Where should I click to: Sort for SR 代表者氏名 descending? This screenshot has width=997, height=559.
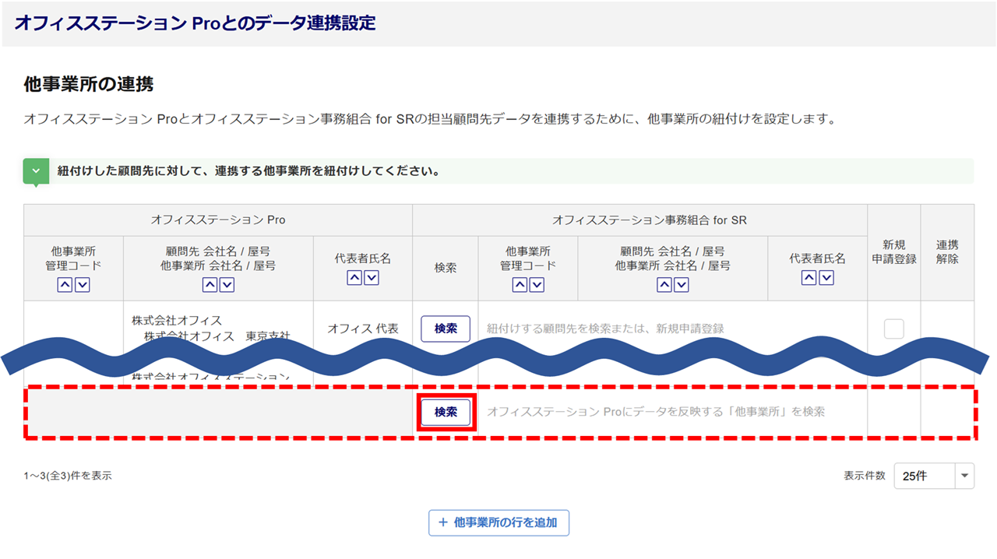click(x=826, y=277)
